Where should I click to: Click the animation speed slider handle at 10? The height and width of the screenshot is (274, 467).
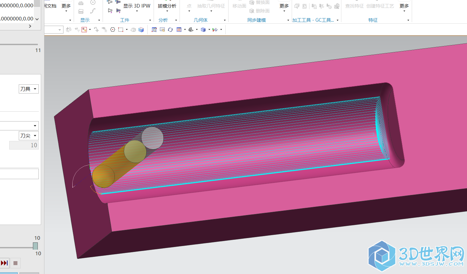click(35, 246)
